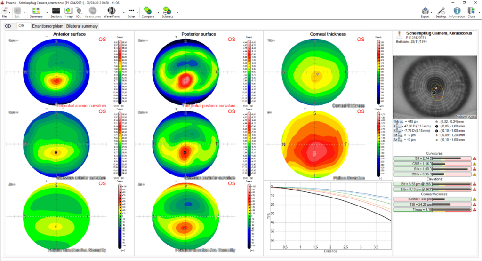Click the Tangential anterior curvature map
The image size is (482, 261).
(56, 71)
